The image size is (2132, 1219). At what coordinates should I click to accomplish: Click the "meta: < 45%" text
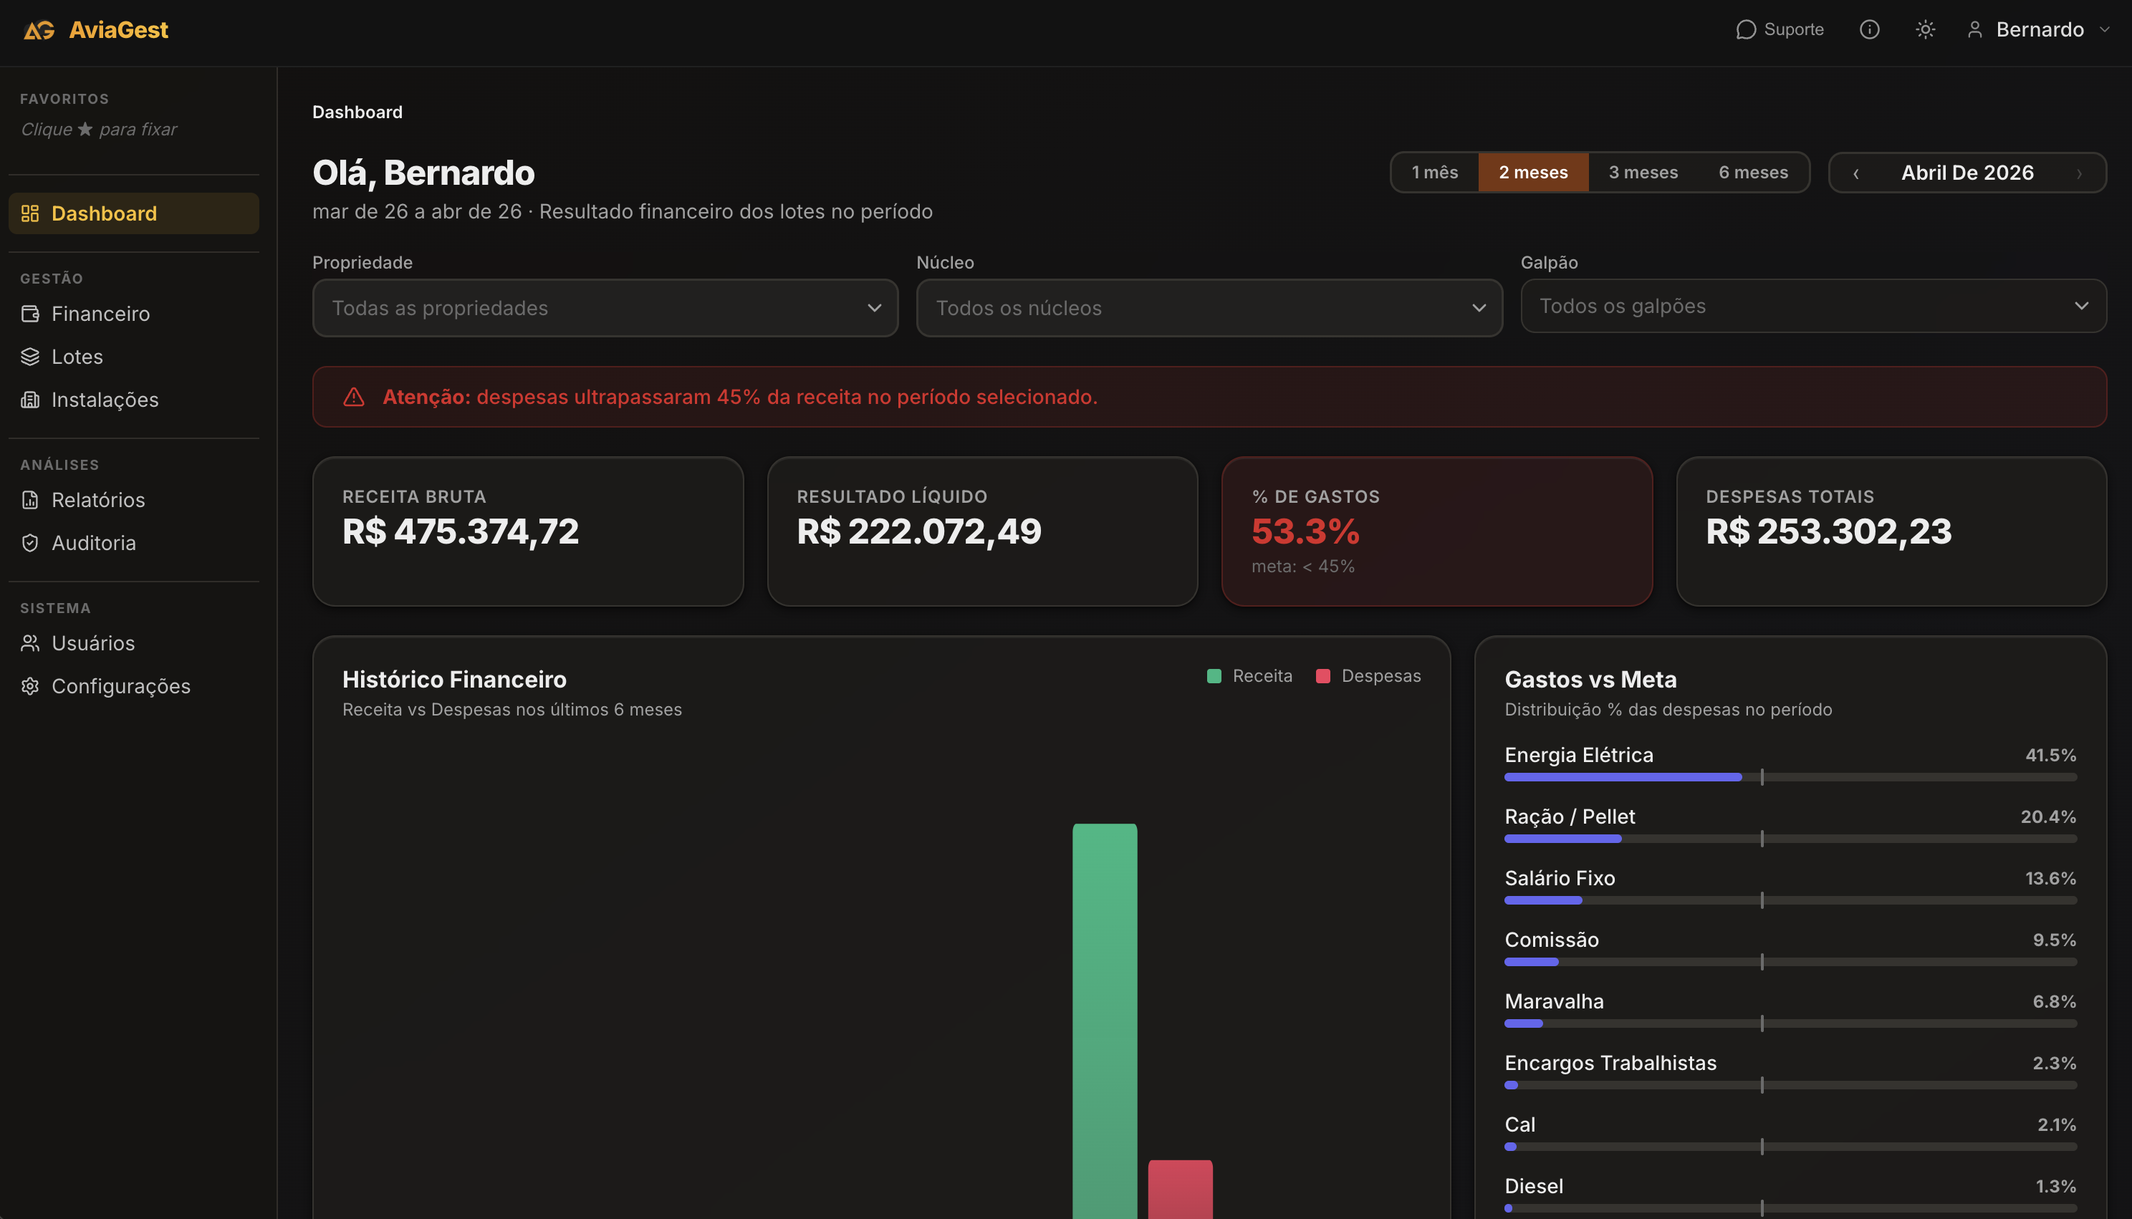coord(1303,566)
